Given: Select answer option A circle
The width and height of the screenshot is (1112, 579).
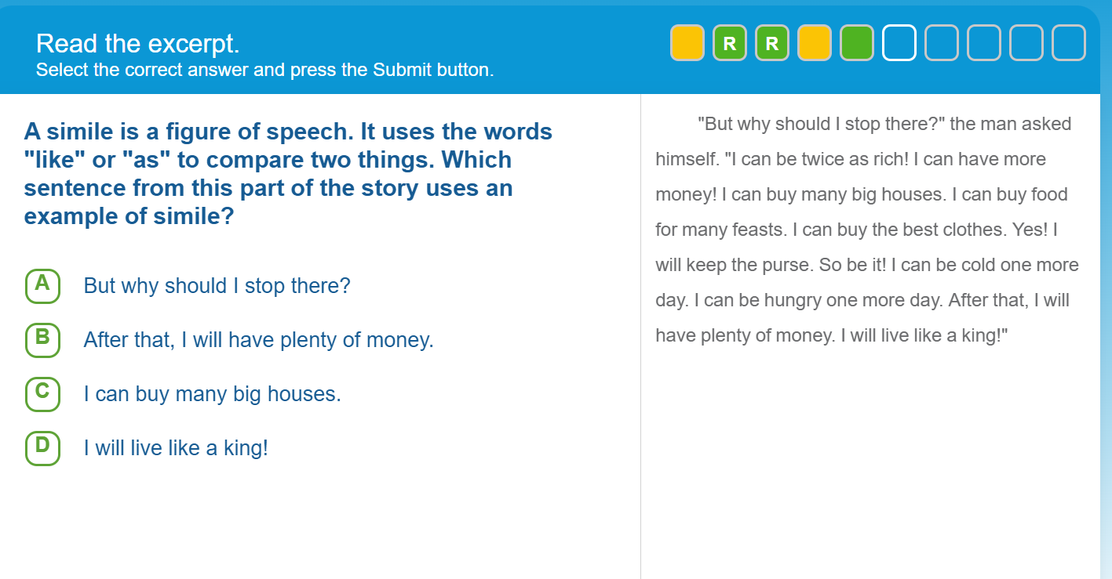Looking at the screenshot, I should [x=42, y=287].
